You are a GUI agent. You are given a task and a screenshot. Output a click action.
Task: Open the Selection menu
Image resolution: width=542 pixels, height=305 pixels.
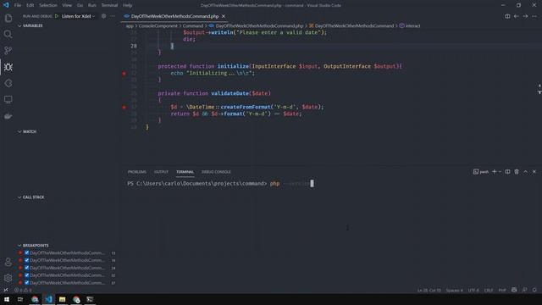point(48,5)
